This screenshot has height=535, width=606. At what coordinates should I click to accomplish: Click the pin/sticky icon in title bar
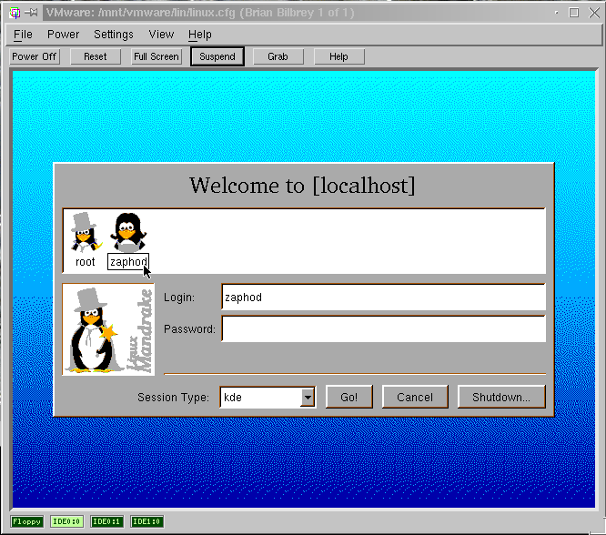30,13
